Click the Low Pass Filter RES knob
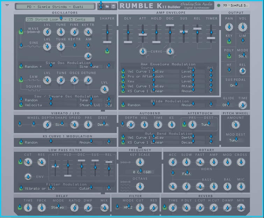The height and width of the screenshot is (218, 264). click(42, 162)
